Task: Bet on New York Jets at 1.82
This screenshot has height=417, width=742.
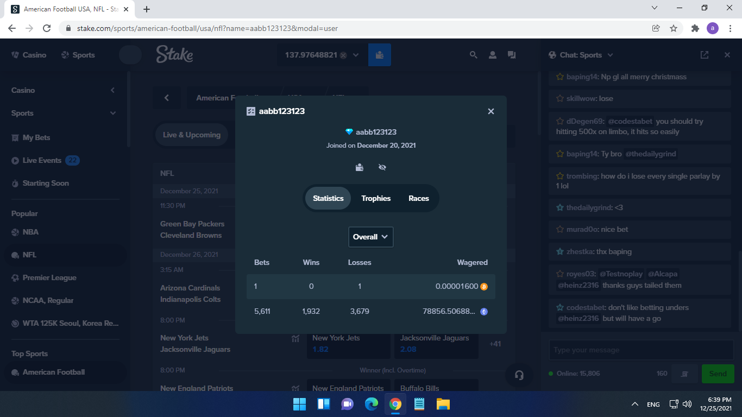Action: tap(348, 344)
